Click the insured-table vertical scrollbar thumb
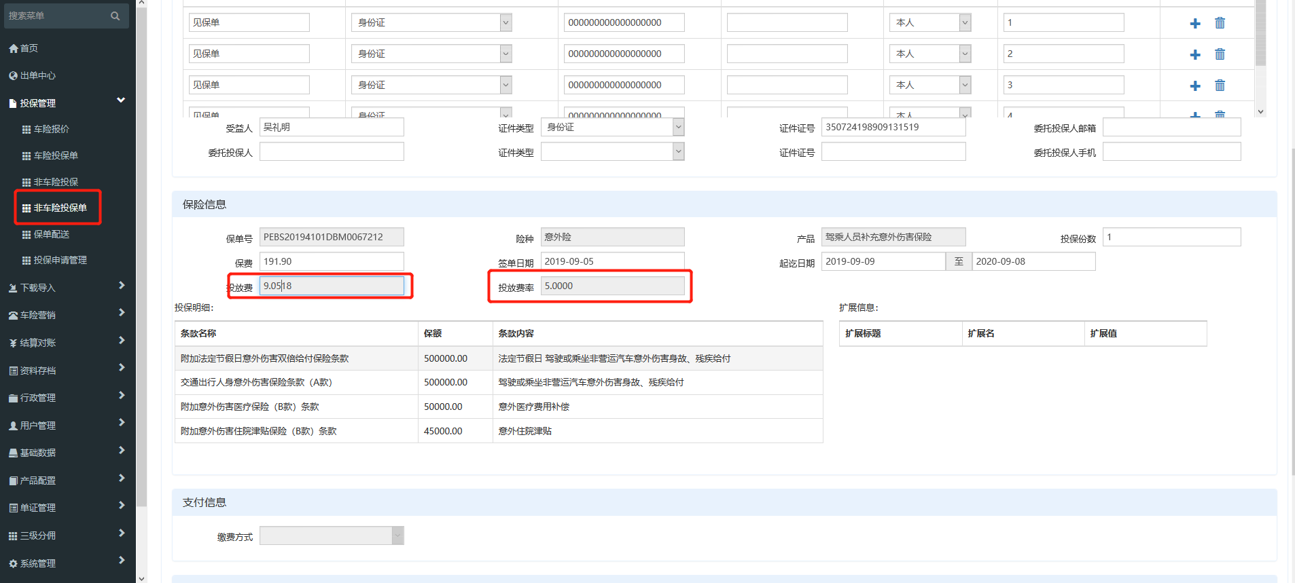The image size is (1295, 583). tap(1260, 33)
